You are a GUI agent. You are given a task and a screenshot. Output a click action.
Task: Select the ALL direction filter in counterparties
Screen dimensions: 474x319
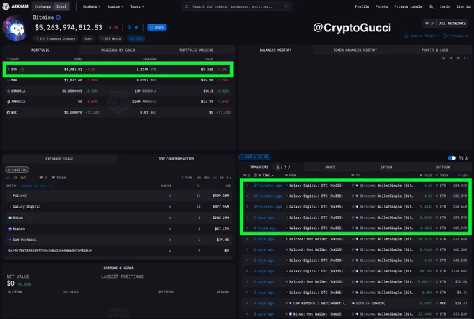pos(8,178)
